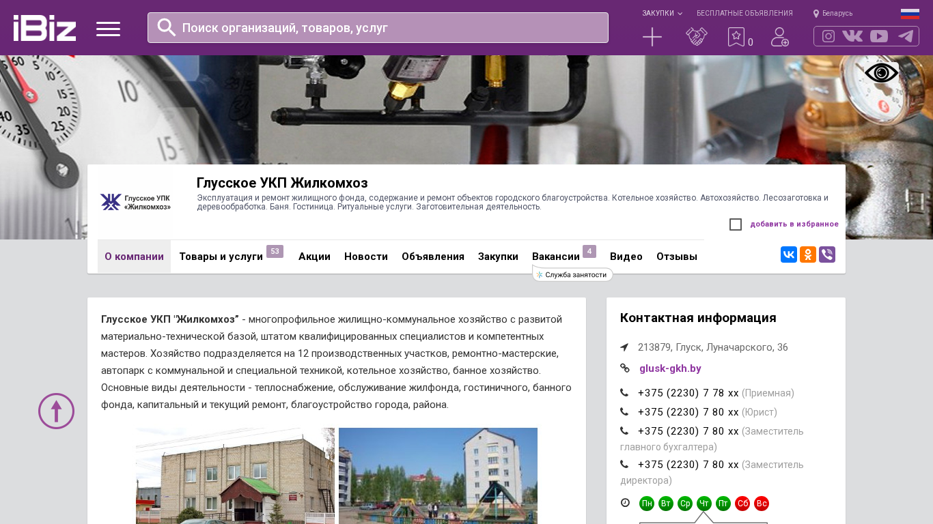Image resolution: width=933 pixels, height=524 pixels.
Task: Open the О компании tab
Action: pyautogui.click(x=134, y=257)
